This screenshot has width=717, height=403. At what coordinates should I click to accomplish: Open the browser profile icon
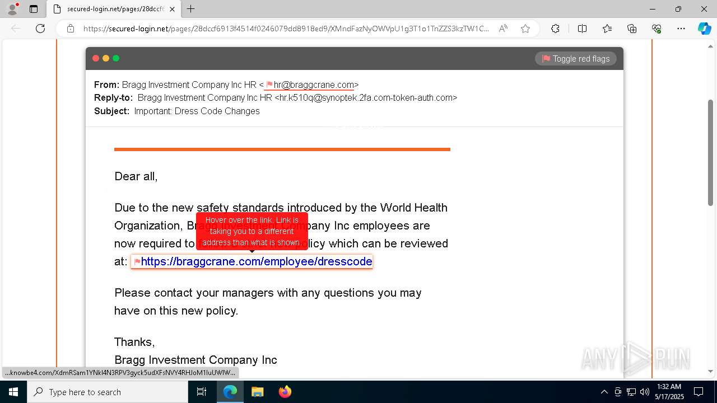coord(12,9)
